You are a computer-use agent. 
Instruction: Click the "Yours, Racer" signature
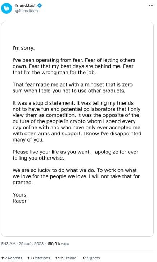click(x=20, y=198)
